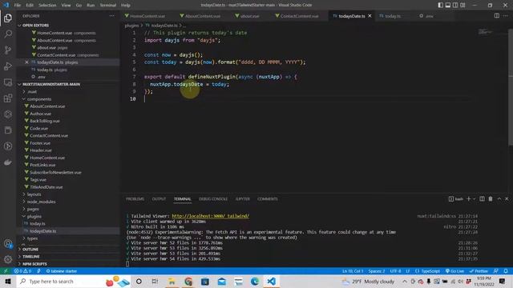This screenshot has height=288, width=513.
Task: Toggle the panel layout button
Action: [x=448, y=5]
